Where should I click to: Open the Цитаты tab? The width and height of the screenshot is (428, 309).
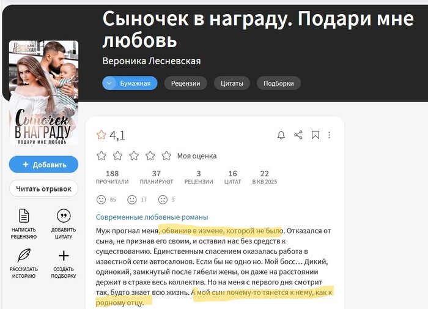232,83
